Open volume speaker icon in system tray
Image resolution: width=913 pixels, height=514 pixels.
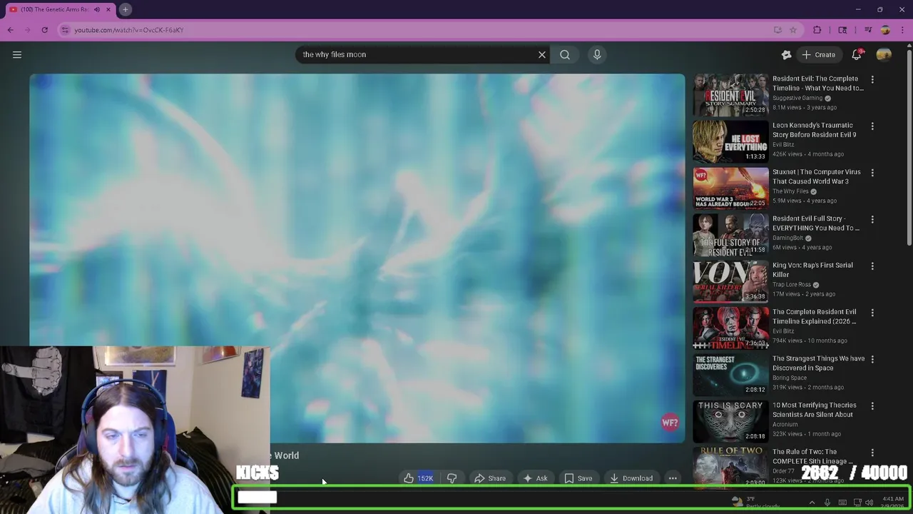point(869,503)
